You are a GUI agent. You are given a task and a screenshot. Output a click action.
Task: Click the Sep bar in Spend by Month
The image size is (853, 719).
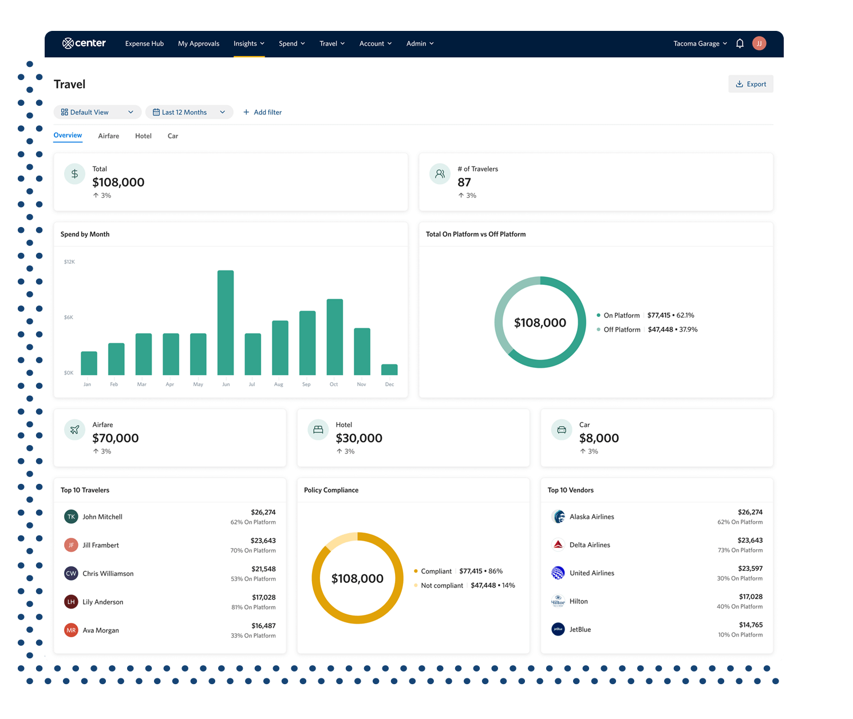307,343
